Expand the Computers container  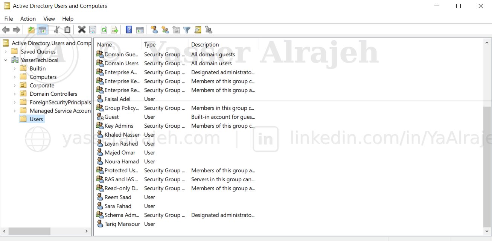15,77
